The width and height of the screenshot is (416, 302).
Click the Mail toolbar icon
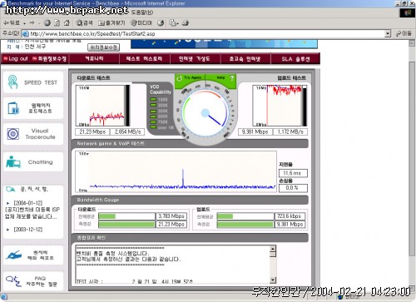click(173, 23)
